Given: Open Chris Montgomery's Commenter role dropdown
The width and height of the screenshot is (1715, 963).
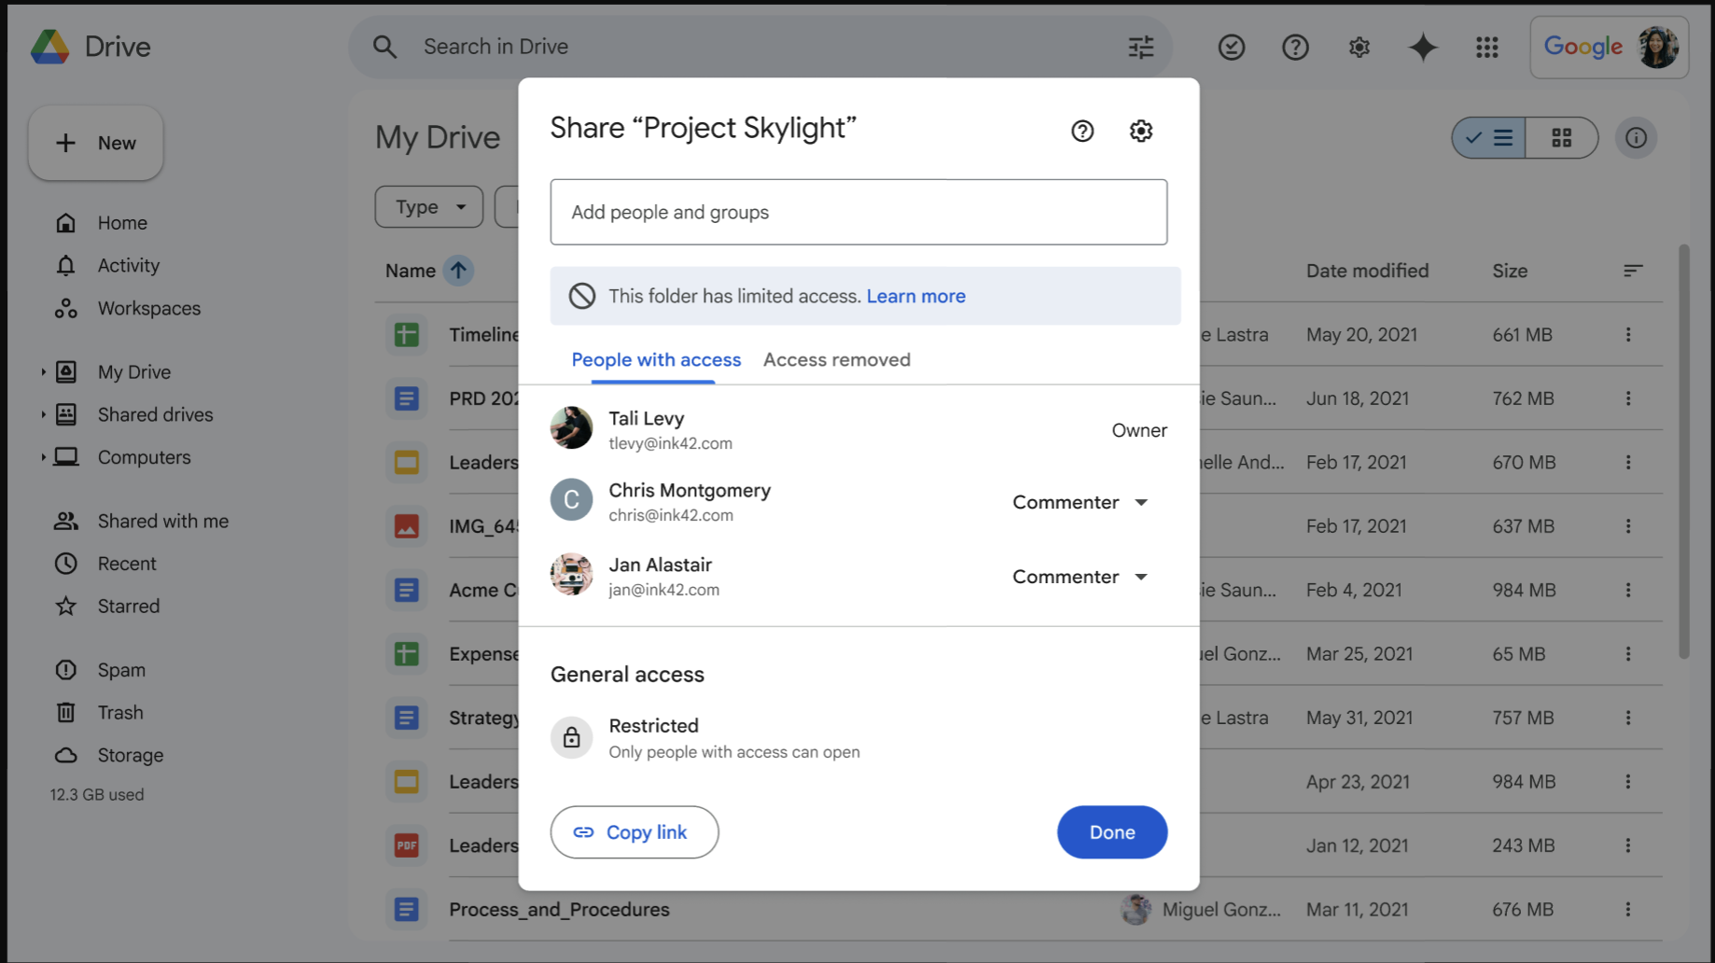Looking at the screenshot, I should click(1080, 502).
